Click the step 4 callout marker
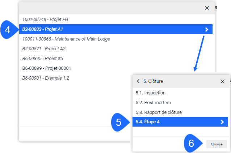The height and width of the screenshot is (153, 231). pos(9,30)
